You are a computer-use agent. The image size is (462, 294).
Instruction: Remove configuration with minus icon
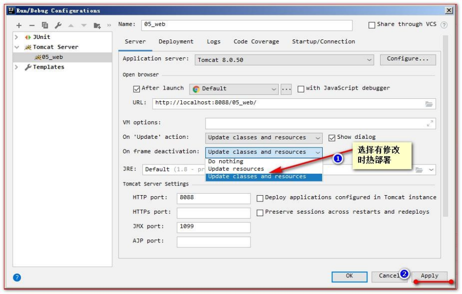coord(32,26)
